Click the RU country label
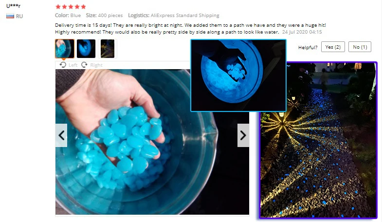Image resolution: width=382 pixels, height=222 pixels. [19, 17]
